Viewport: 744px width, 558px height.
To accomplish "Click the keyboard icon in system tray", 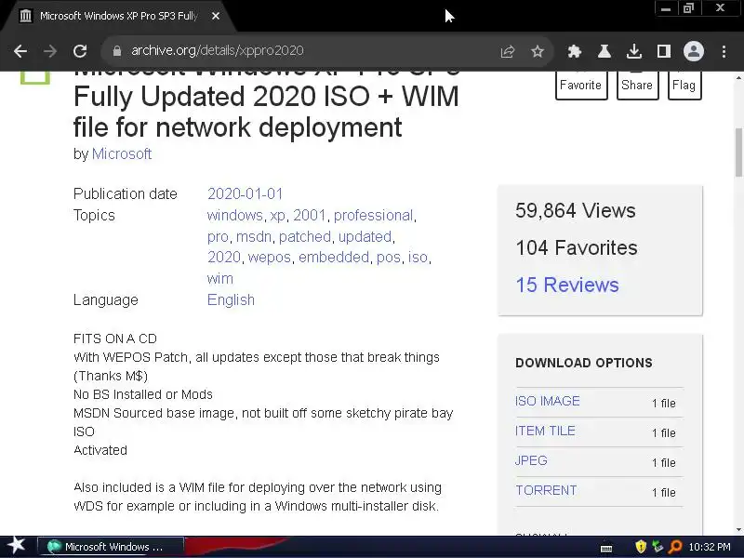I will pos(606,548).
